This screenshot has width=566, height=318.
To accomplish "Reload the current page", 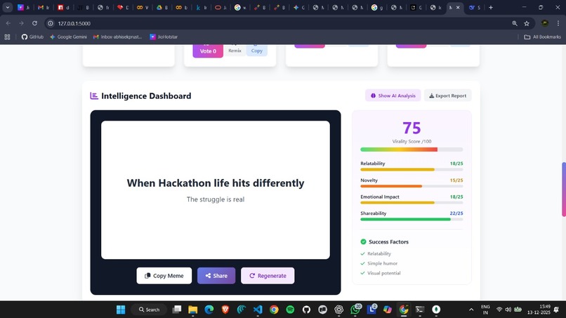I will click(x=34, y=23).
